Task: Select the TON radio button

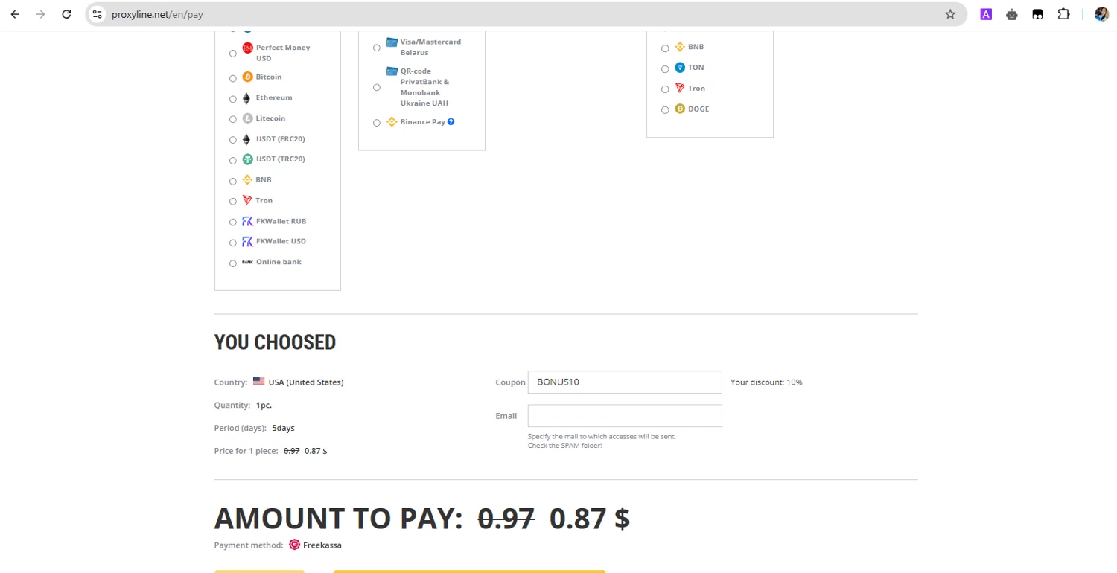Action: [x=665, y=68]
